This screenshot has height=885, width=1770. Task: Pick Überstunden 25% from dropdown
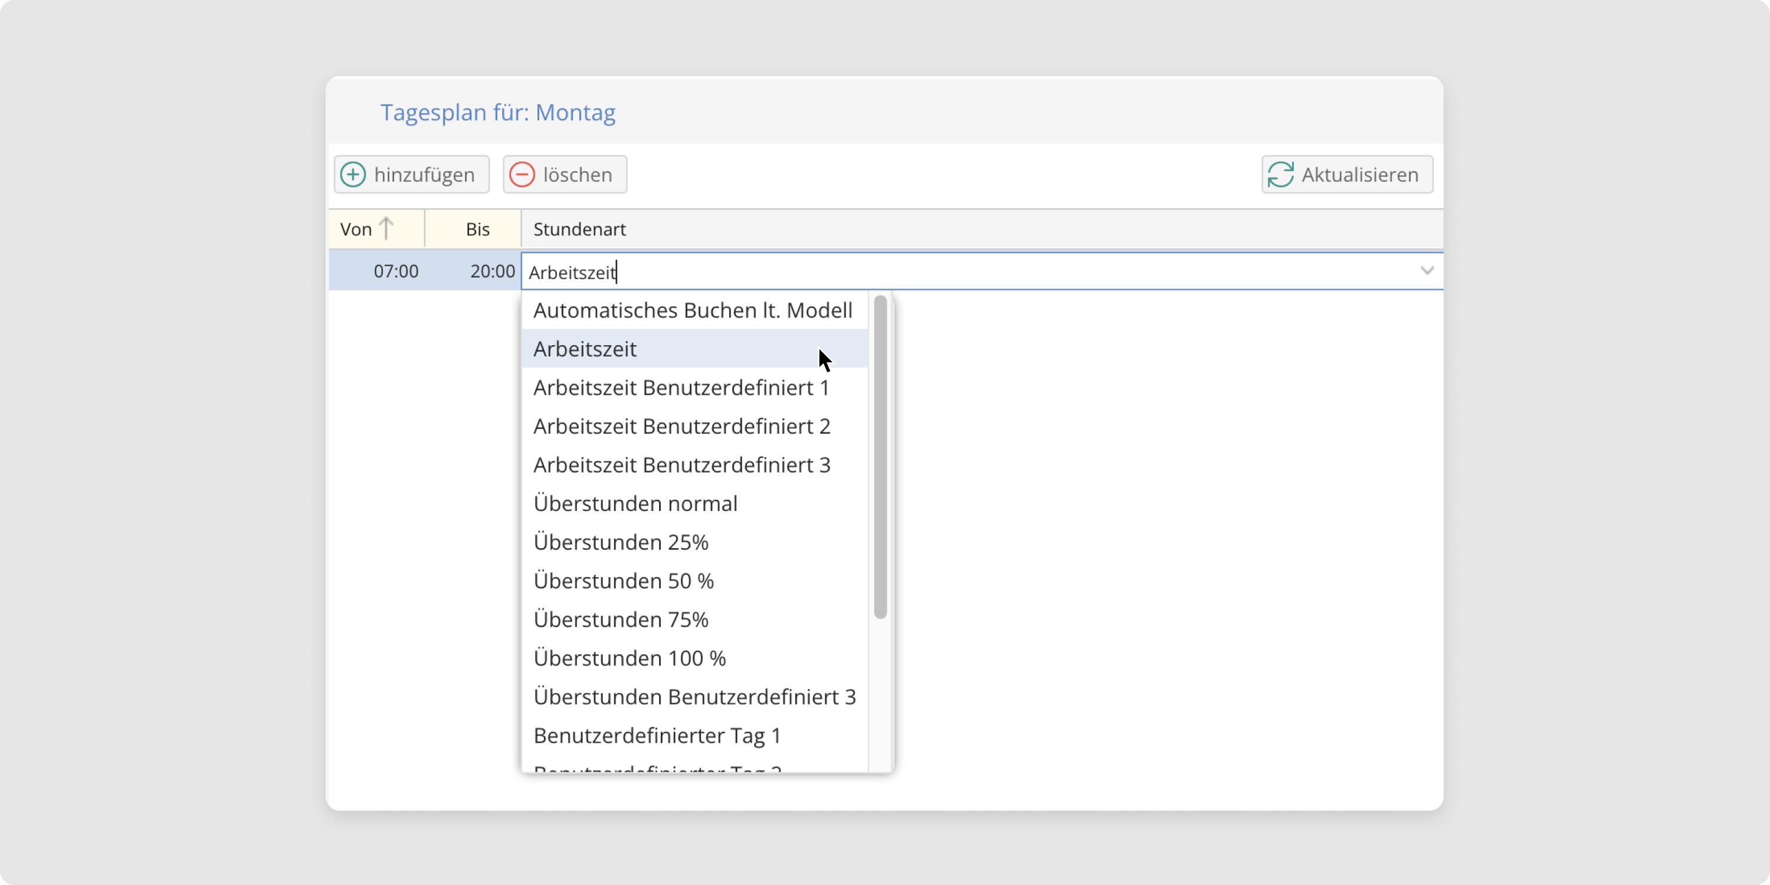(x=621, y=542)
